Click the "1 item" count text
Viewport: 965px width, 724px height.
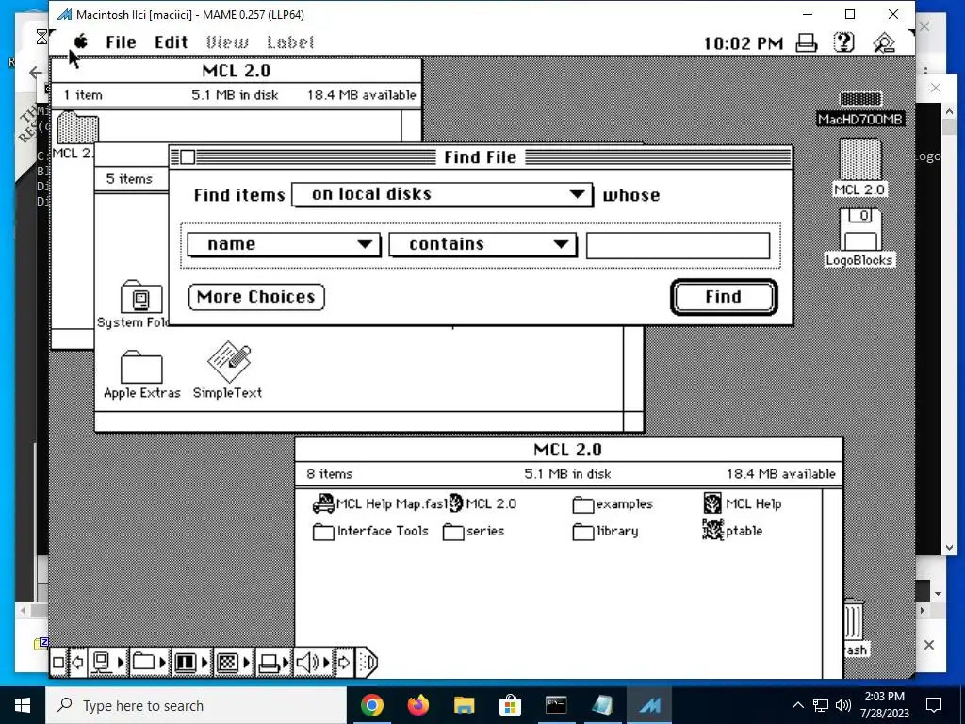pos(83,95)
